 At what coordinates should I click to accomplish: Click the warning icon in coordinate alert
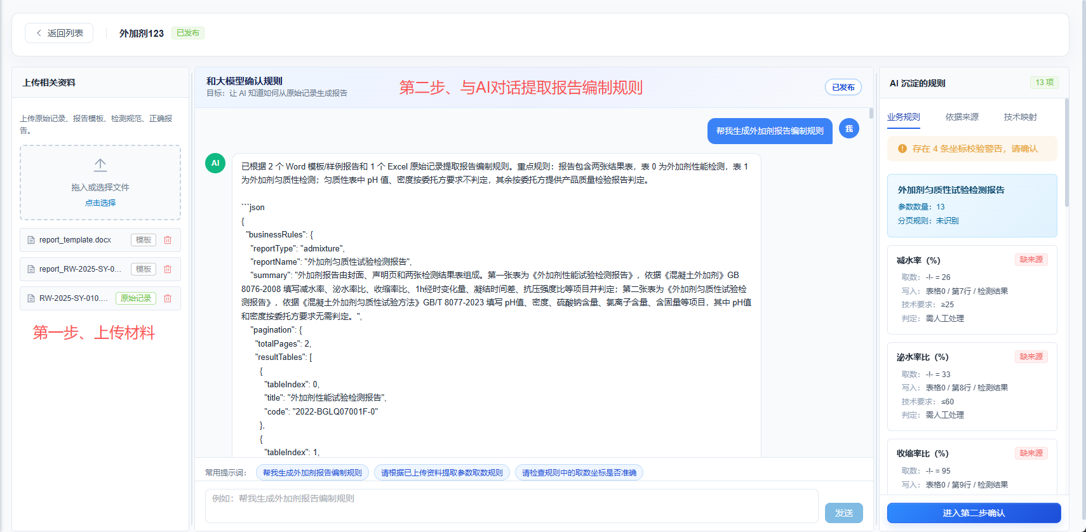(902, 149)
